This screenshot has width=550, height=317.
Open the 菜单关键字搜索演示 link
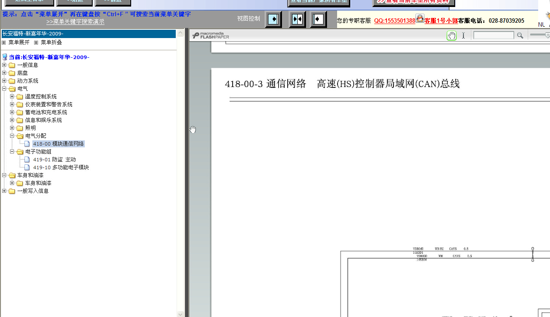(x=75, y=21)
